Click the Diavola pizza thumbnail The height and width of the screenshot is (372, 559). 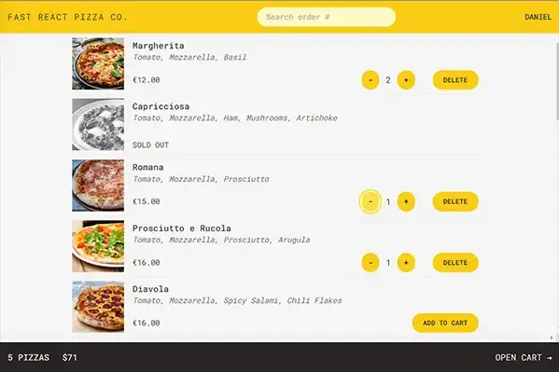click(98, 307)
